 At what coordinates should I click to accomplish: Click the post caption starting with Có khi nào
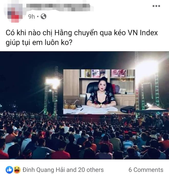82,38
